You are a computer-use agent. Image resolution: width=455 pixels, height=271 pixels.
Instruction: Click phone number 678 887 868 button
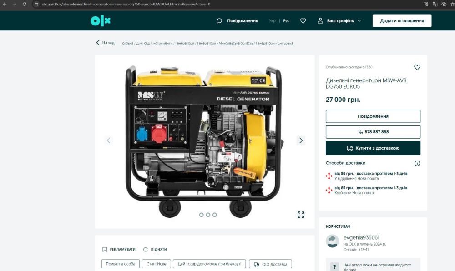373,132
